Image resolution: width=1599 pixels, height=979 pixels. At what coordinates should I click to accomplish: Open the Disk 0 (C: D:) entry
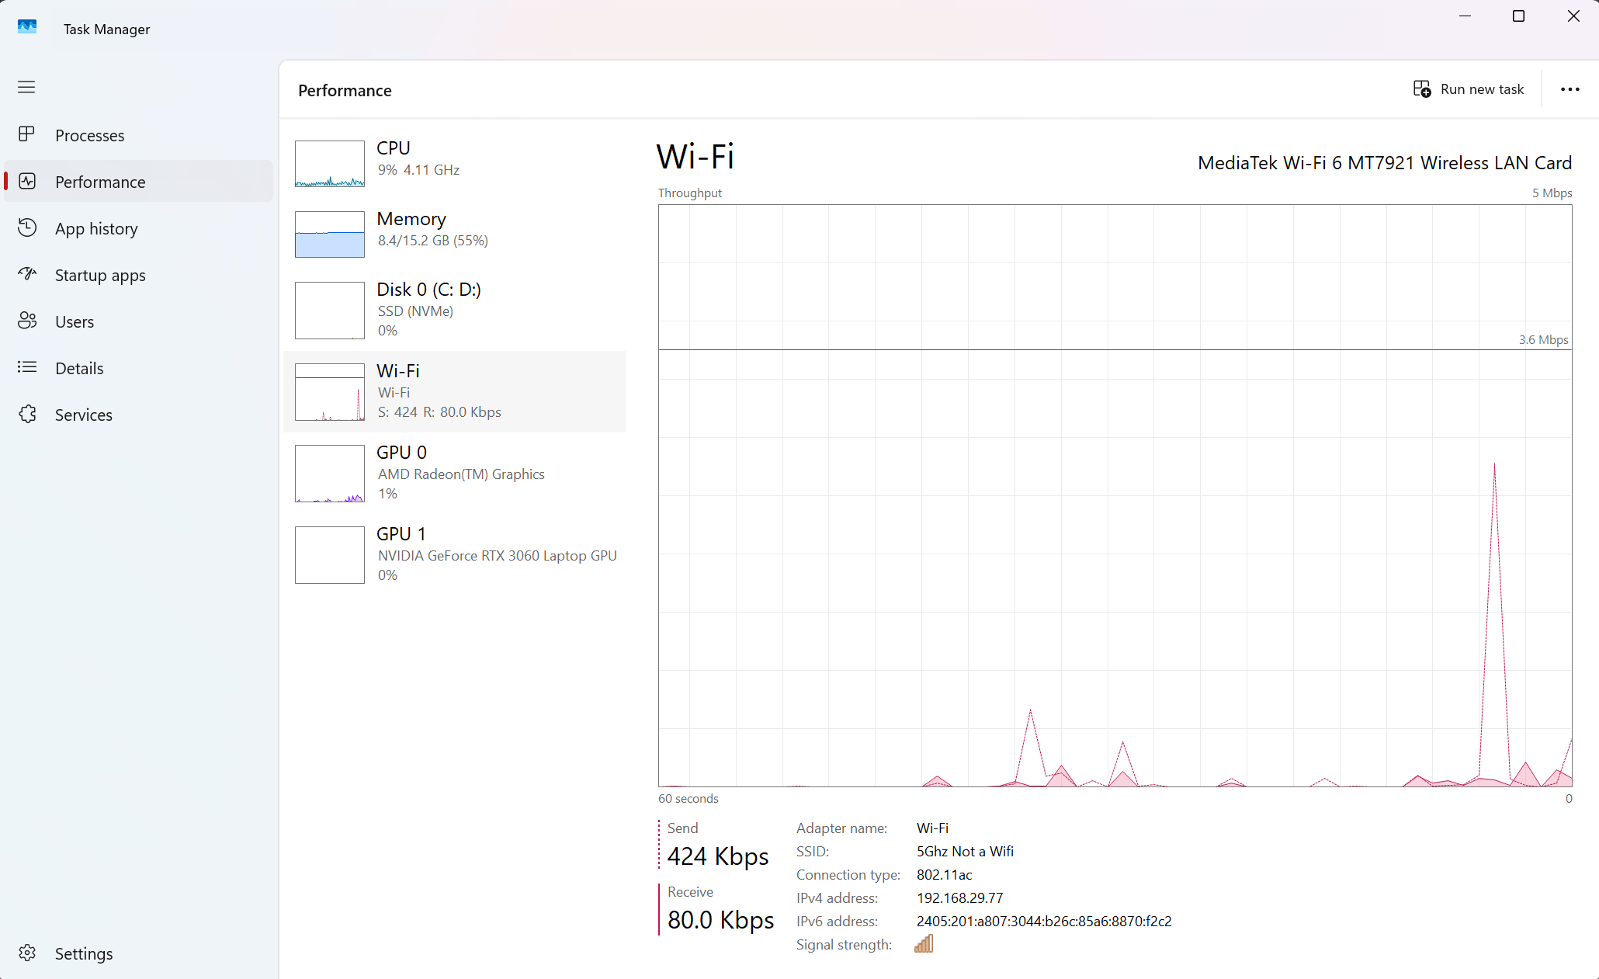click(428, 308)
